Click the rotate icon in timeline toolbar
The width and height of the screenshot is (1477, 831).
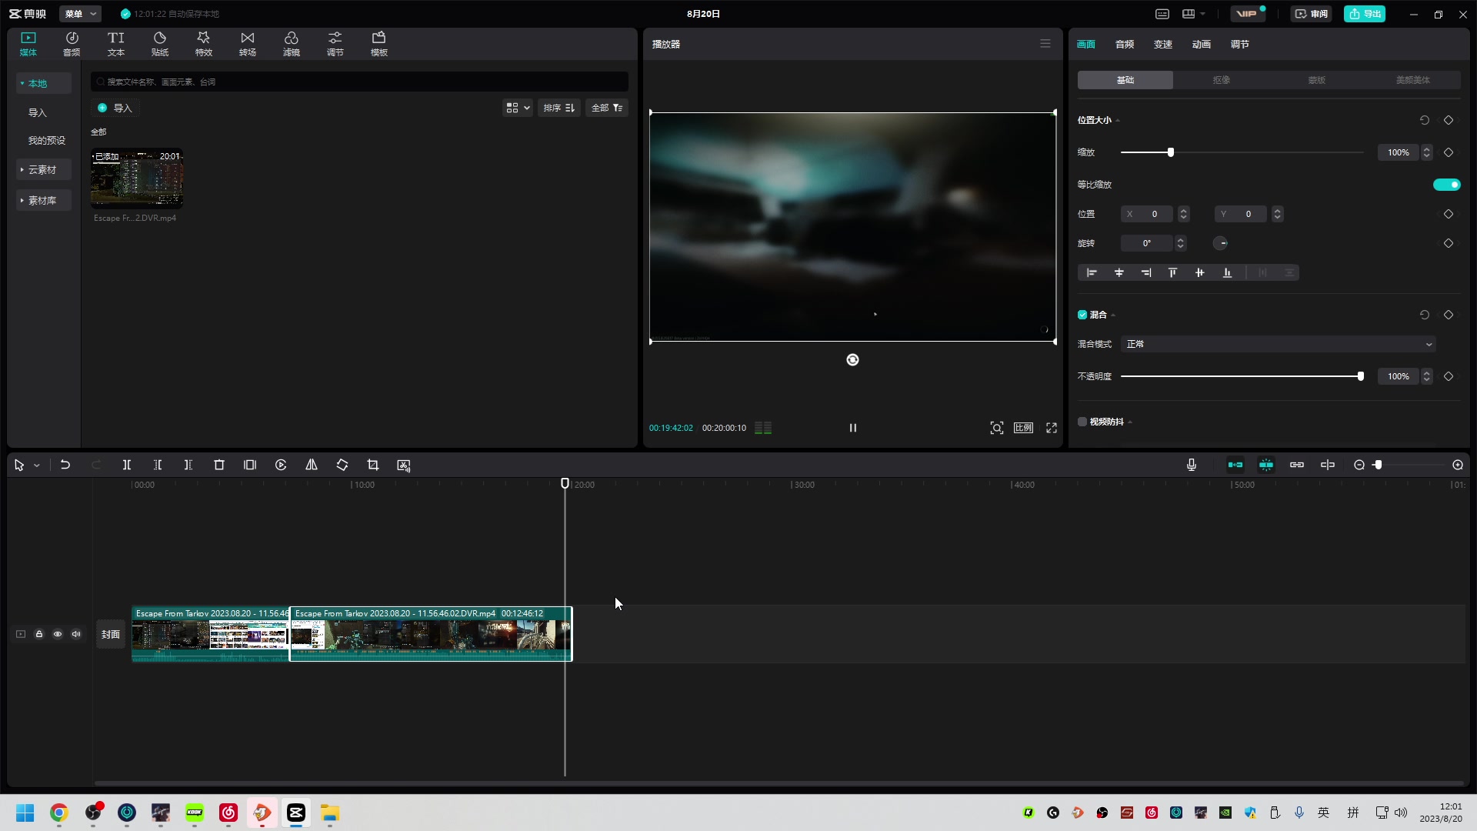342,465
